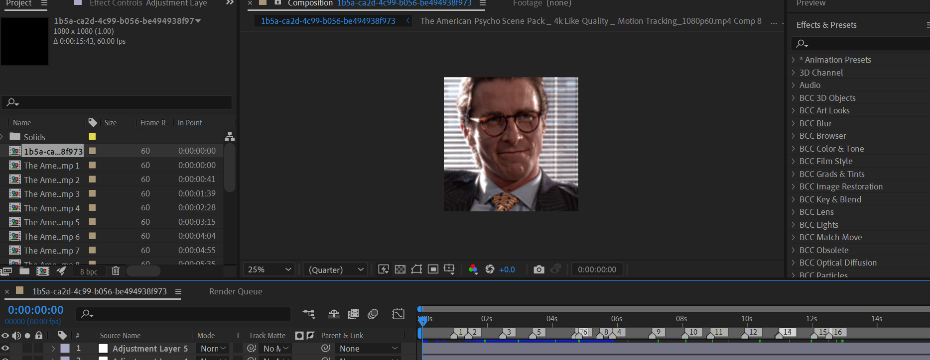Screen dimensions: 930x360
Task: Expand Adjustment Layer 5 properties
Action: click(53, 349)
